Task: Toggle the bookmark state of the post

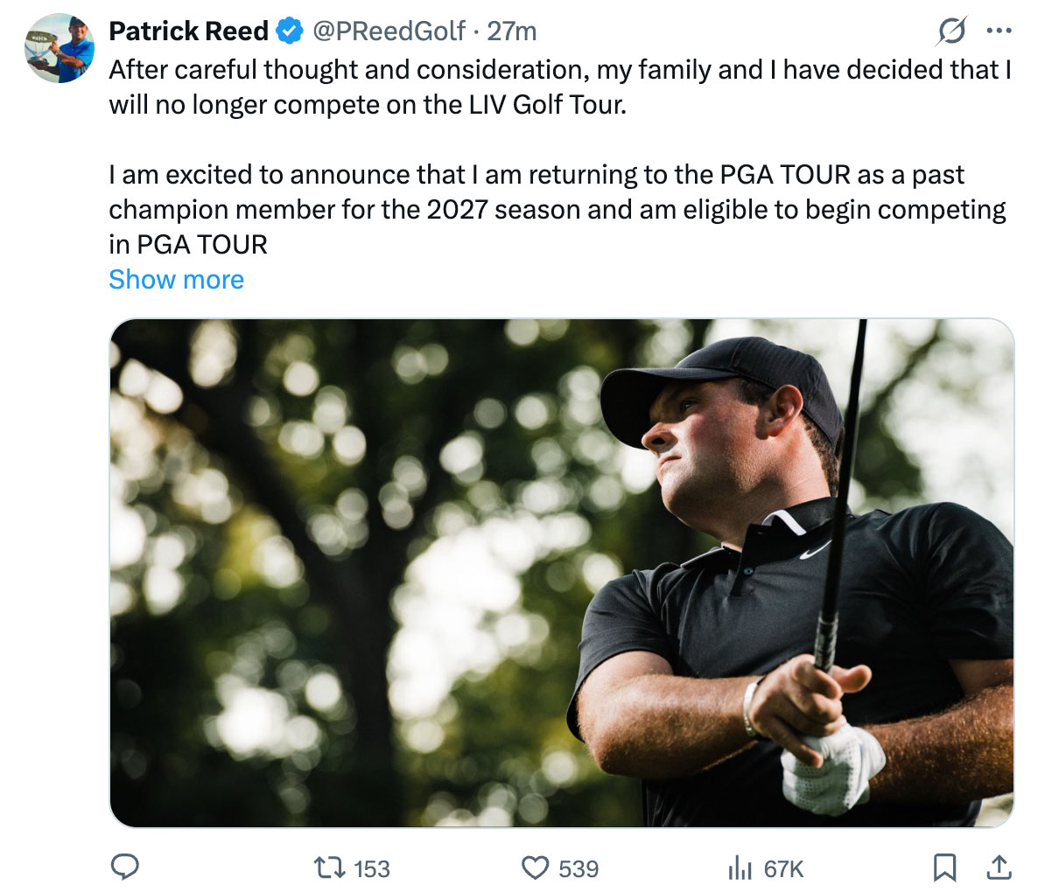Action: point(945,868)
